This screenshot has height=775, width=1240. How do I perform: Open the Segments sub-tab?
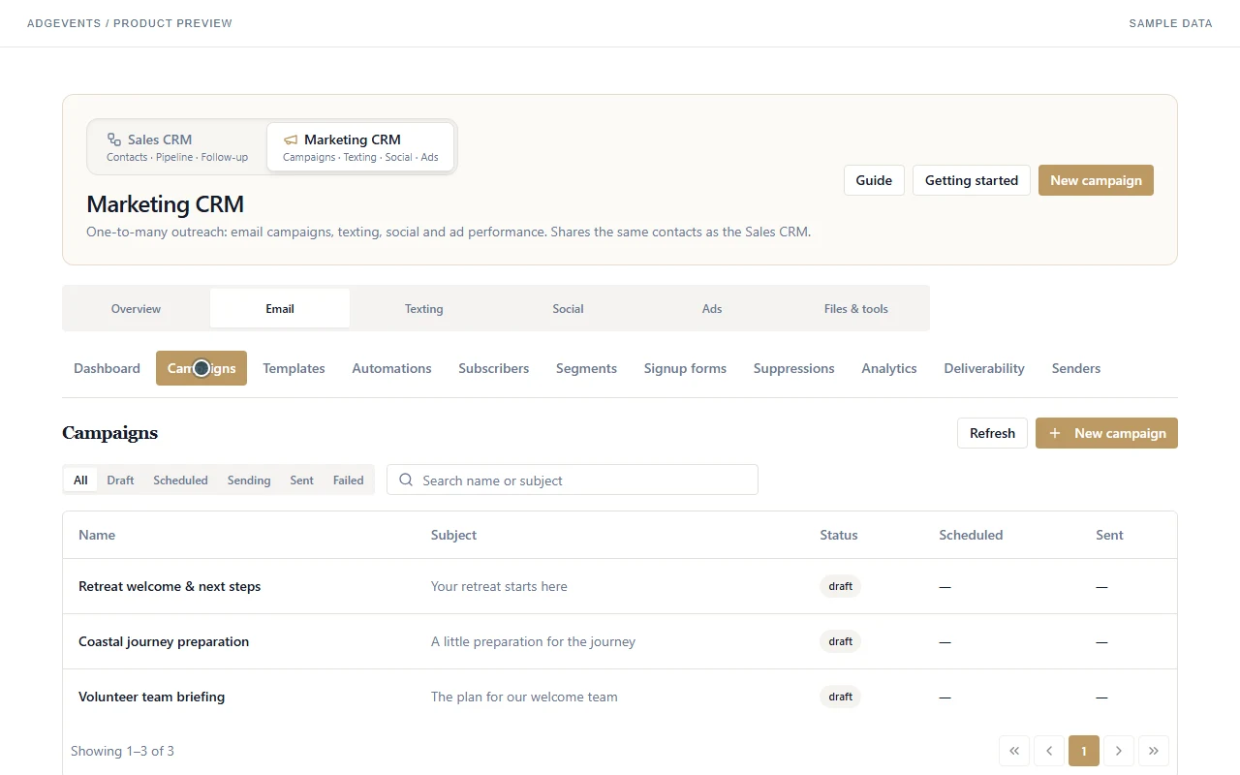[x=586, y=368]
